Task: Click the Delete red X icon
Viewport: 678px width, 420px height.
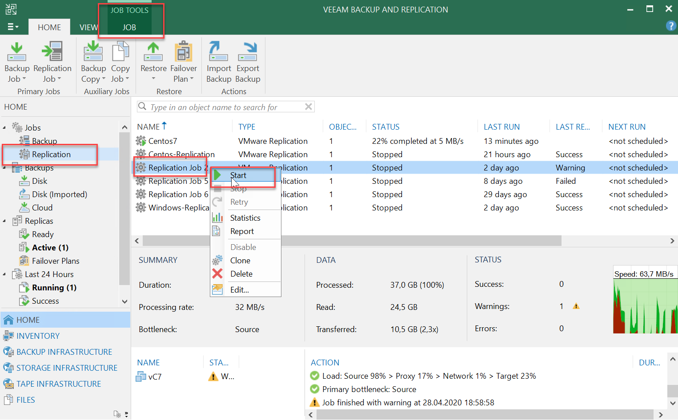Action: [x=217, y=273]
